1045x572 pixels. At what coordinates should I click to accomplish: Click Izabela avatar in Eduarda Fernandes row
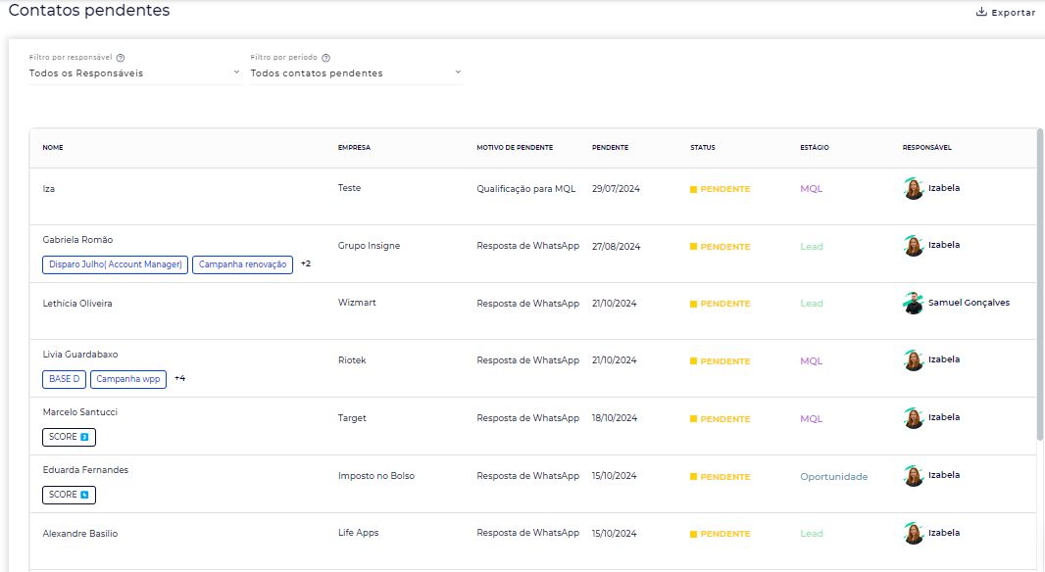click(913, 476)
